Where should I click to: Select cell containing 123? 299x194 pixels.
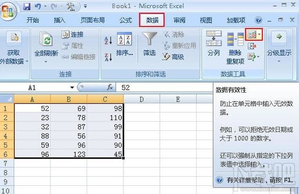pyautogui.click(x=69, y=154)
